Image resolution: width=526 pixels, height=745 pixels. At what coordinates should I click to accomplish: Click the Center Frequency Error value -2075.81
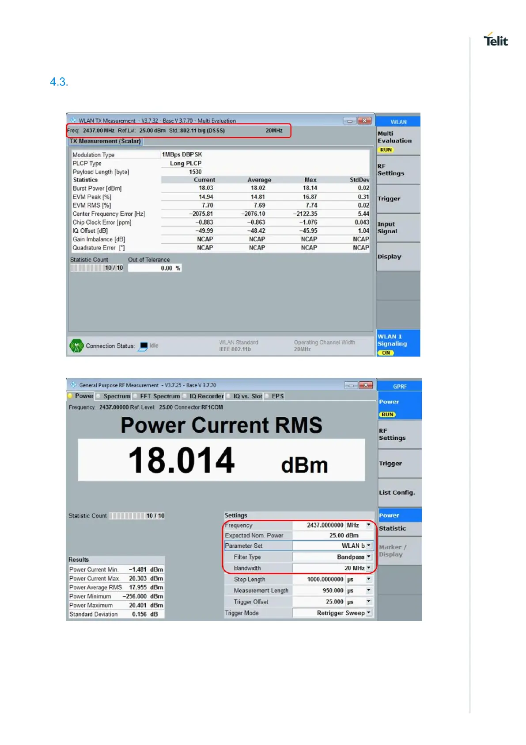click(201, 214)
